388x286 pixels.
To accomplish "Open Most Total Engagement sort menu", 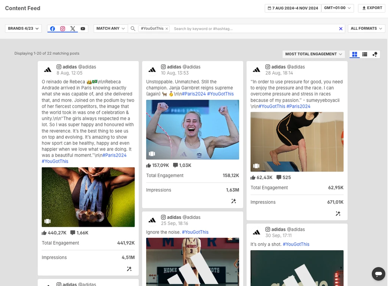I will (x=313, y=54).
